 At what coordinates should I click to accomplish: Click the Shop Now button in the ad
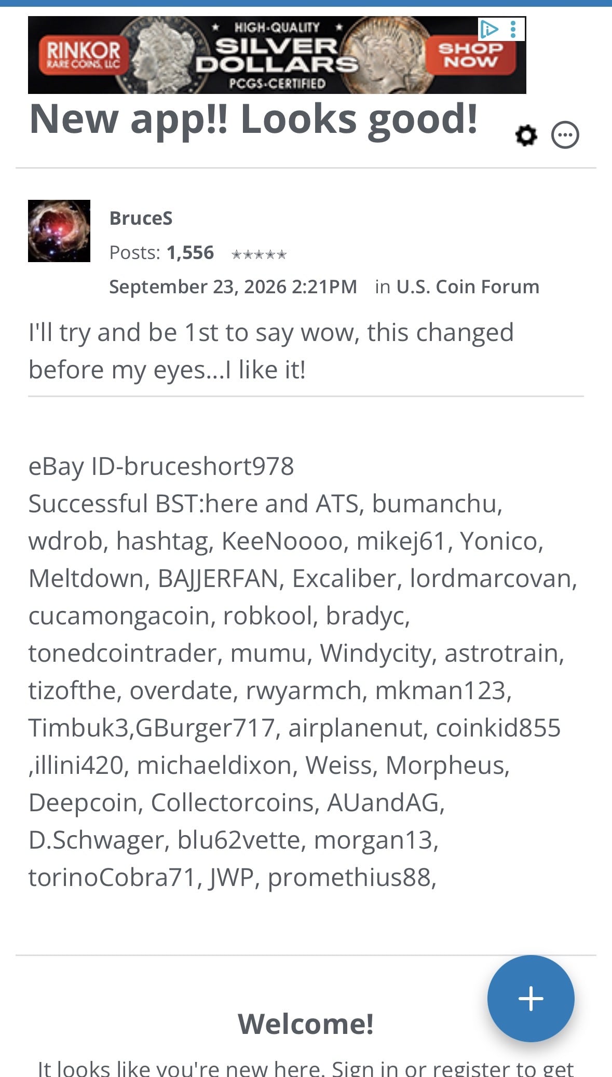(x=470, y=55)
